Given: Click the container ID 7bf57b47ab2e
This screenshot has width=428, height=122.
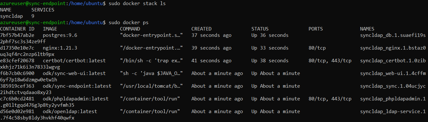Looking at the screenshot, I should coord(17,35).
